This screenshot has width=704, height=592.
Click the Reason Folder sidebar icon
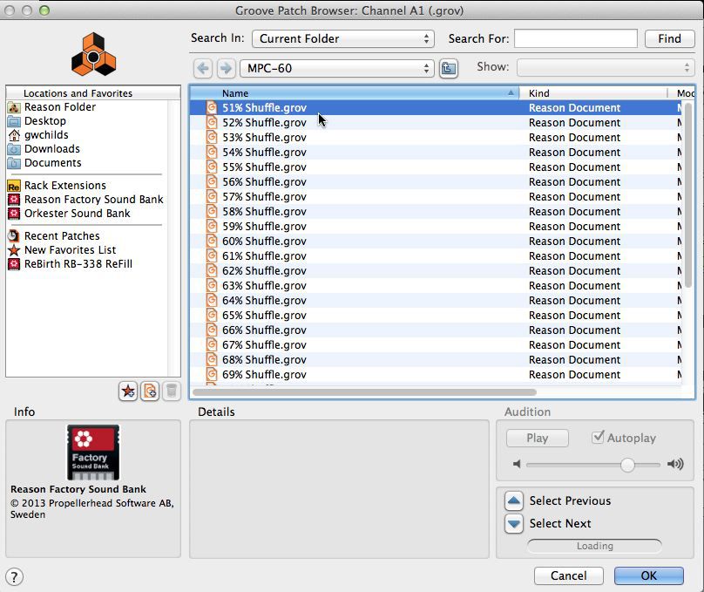(14, 107)
